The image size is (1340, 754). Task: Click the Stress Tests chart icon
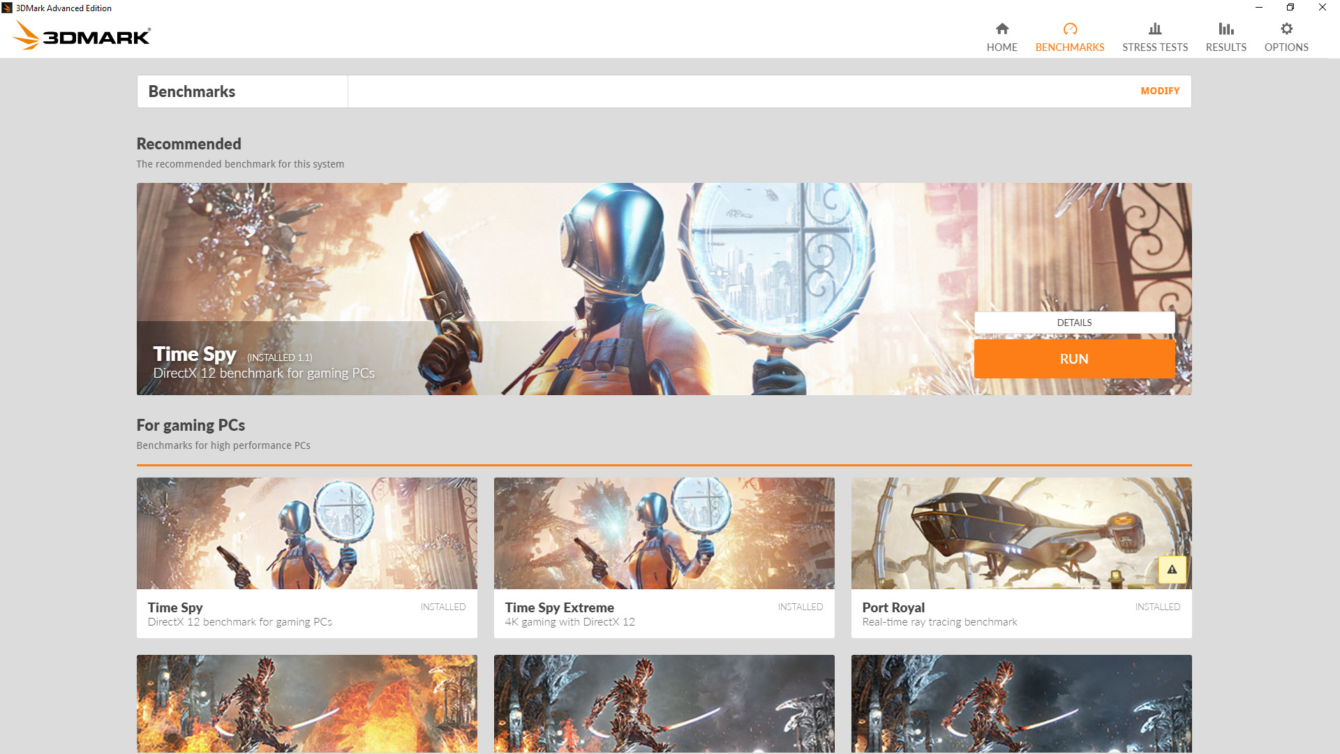coord(1154,29)
